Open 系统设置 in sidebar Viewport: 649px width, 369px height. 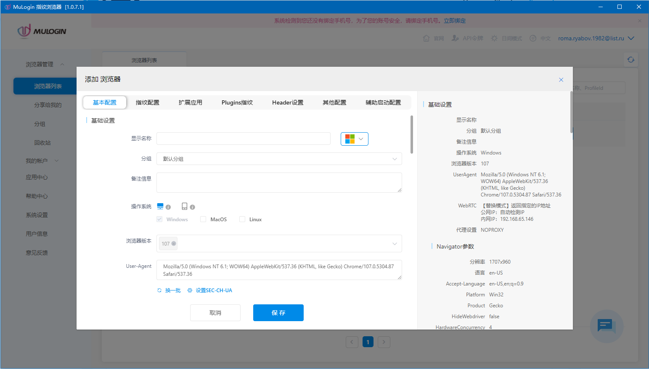[37, 215]
